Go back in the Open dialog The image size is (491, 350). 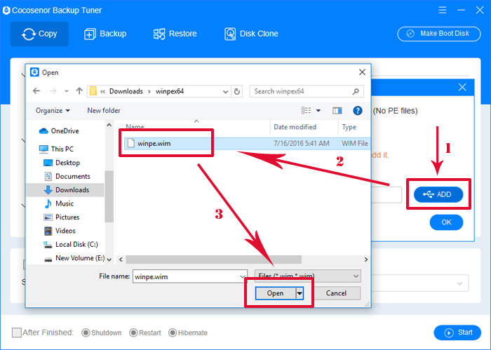coord(36,91)
